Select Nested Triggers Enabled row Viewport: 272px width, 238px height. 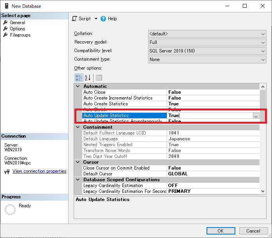(x=171, y=145)
